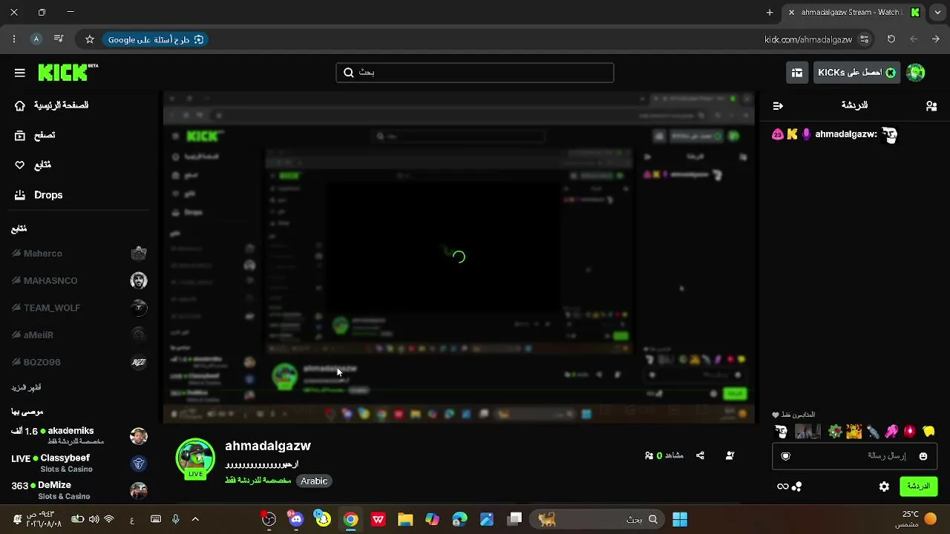Select the ahmadalgazw Stream browser tab
950x534 pixels.
(x=854, y=13)
